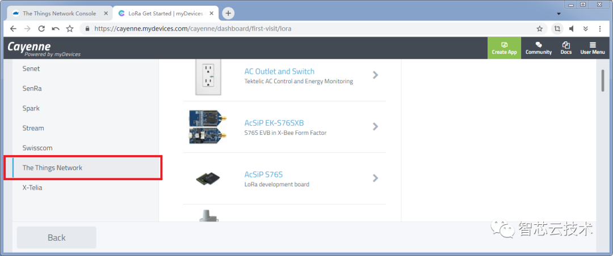Expand AC Outlet and Switch chevron

coord(375,75)
